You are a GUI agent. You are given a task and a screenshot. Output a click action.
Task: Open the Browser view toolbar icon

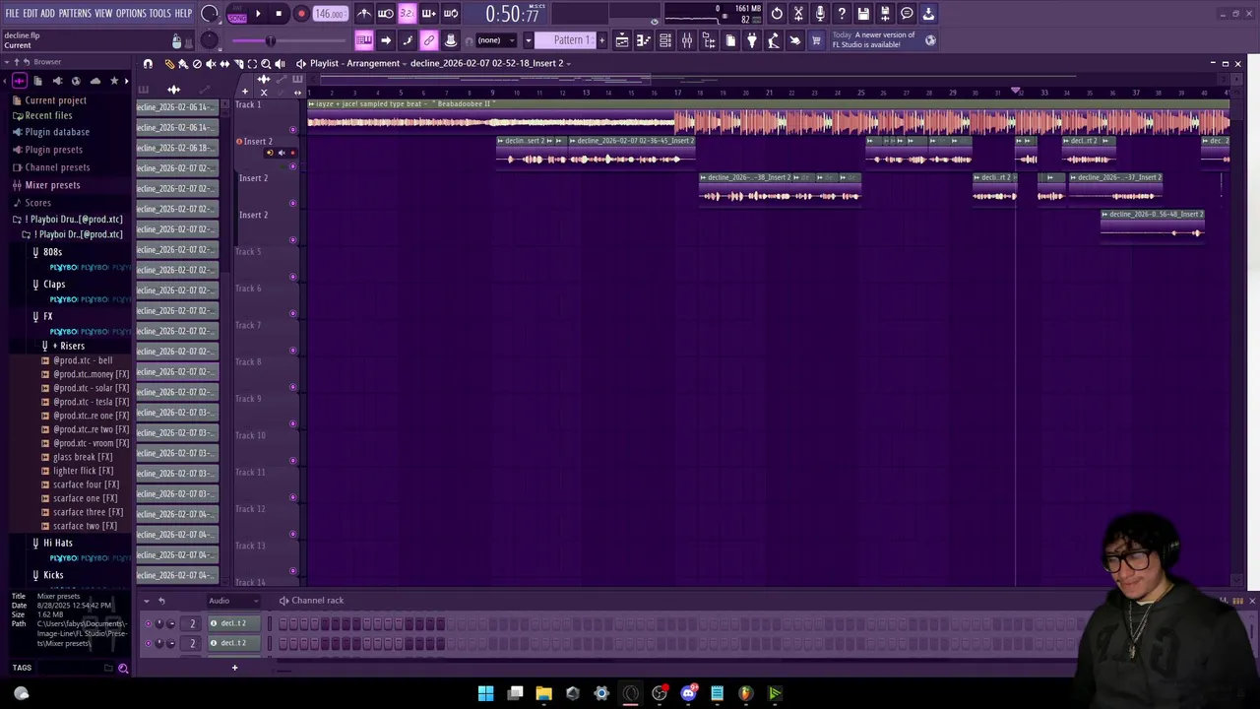(x=709, y=40)
